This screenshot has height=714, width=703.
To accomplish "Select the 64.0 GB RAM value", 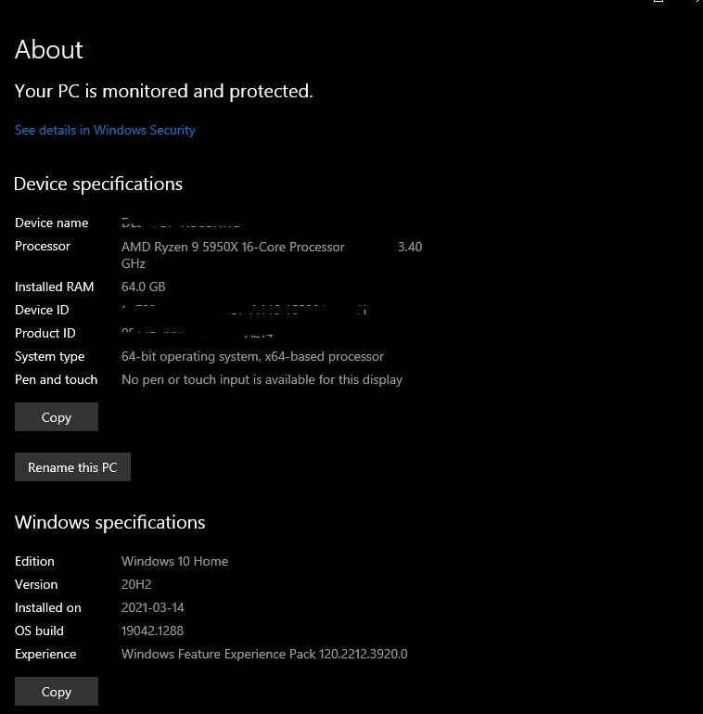I will 144,287.
